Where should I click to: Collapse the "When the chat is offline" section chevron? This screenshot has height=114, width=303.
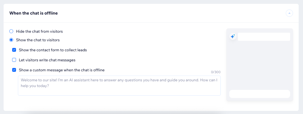pos(289,13)
